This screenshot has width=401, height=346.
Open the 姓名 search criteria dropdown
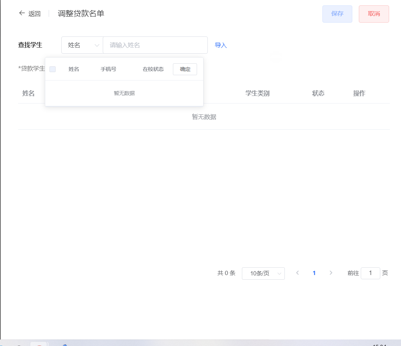click(x=82, y=45)
